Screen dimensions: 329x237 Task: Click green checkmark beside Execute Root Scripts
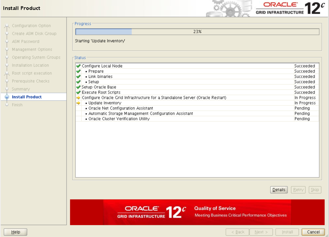(78, 92)
